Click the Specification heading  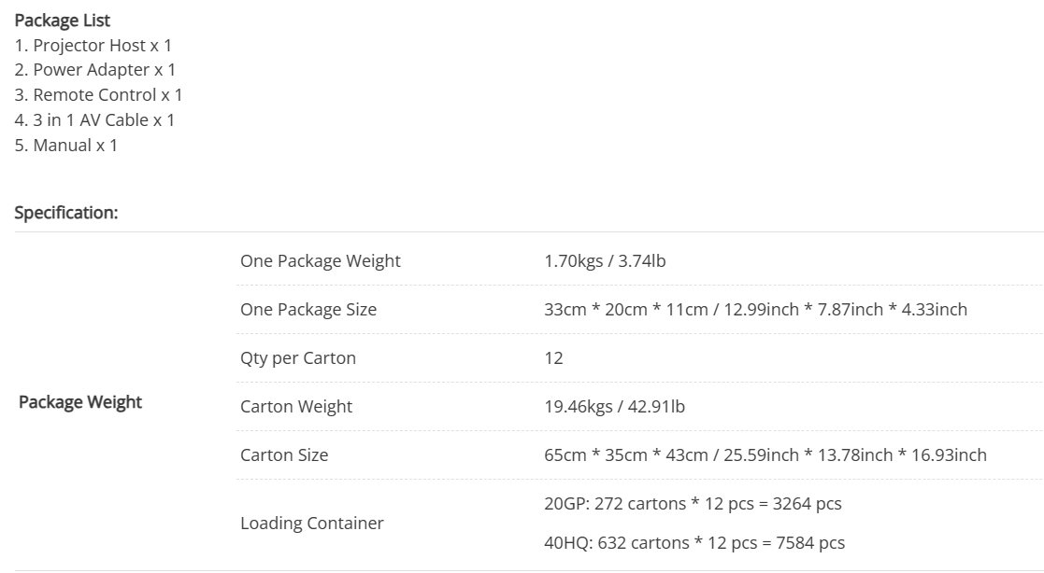click(x=66, y=213)
